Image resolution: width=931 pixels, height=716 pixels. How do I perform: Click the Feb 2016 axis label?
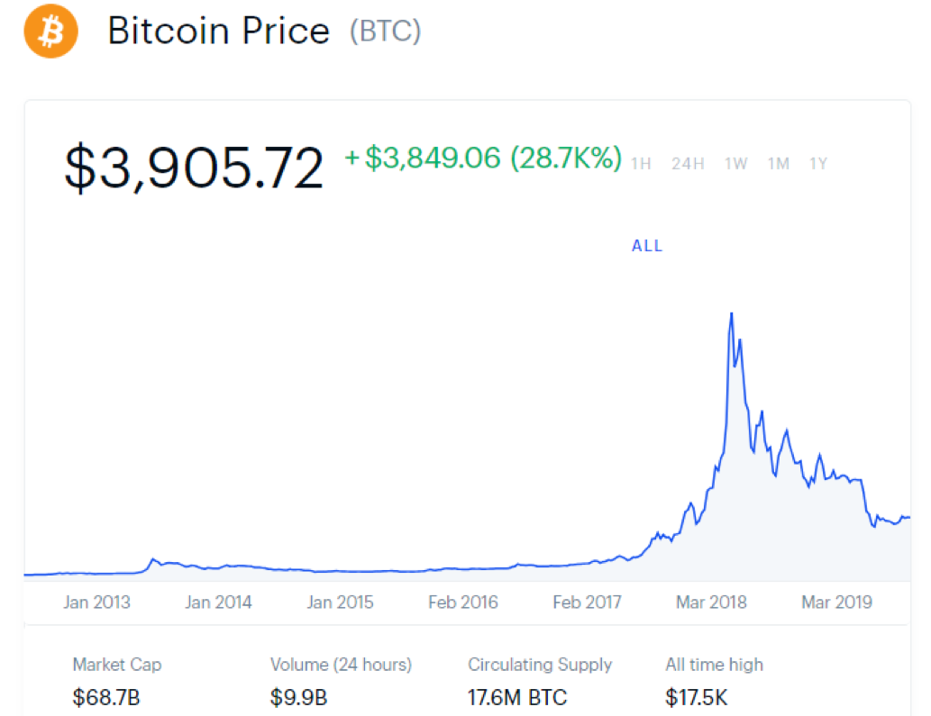coord(462,603)
